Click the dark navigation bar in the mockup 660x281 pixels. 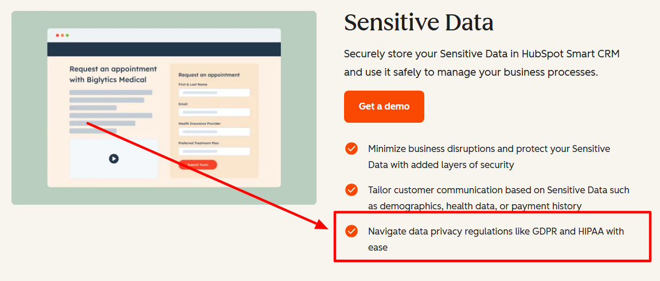click(x=164, y=49)
